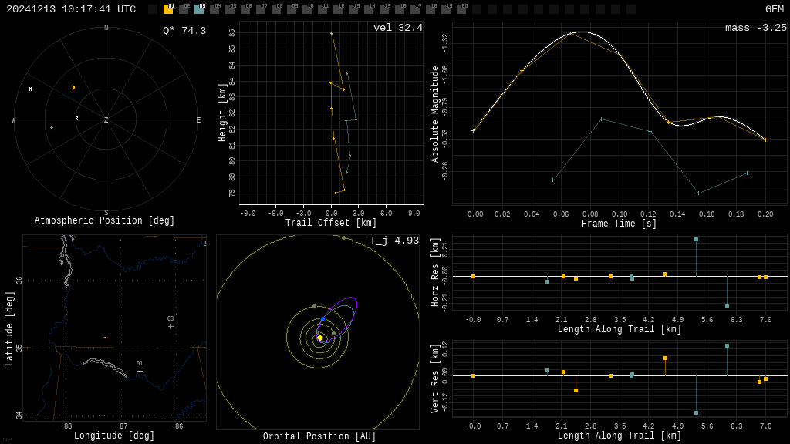790x444 pixels.
Task: Click the orange meteor dot on the polar plot
Action: 74,87
